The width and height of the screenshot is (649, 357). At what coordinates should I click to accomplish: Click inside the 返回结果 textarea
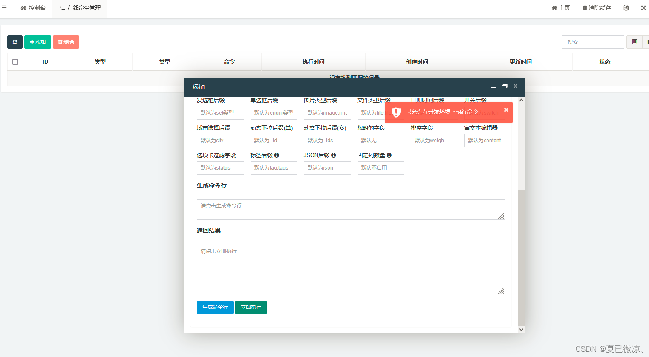351,269
